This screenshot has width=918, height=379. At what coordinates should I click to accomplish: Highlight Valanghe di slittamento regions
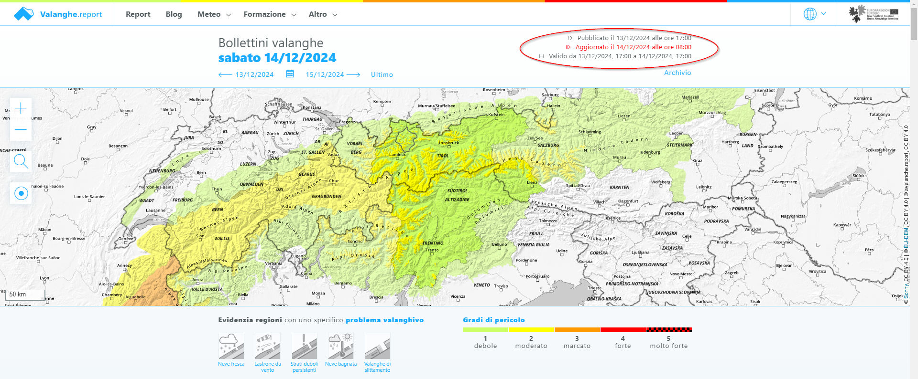coord(377,347)
